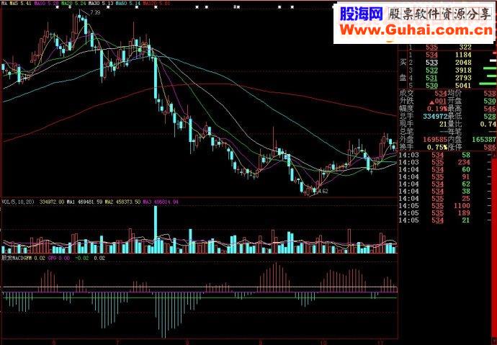
Task: Click the MA10 5.28 indicator label
Action: 46,3
